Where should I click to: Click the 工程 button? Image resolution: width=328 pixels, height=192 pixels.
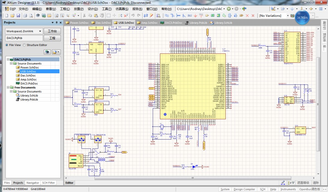click(52, 38)
